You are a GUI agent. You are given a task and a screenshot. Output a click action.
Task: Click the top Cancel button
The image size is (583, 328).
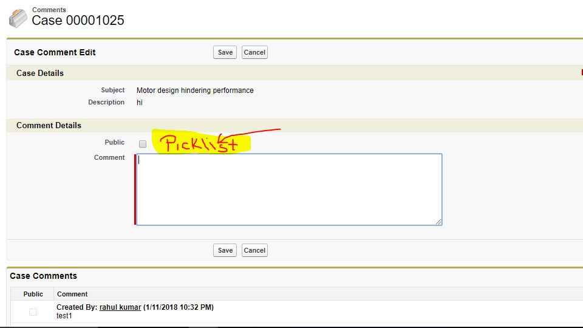click(x=254, y=52)
